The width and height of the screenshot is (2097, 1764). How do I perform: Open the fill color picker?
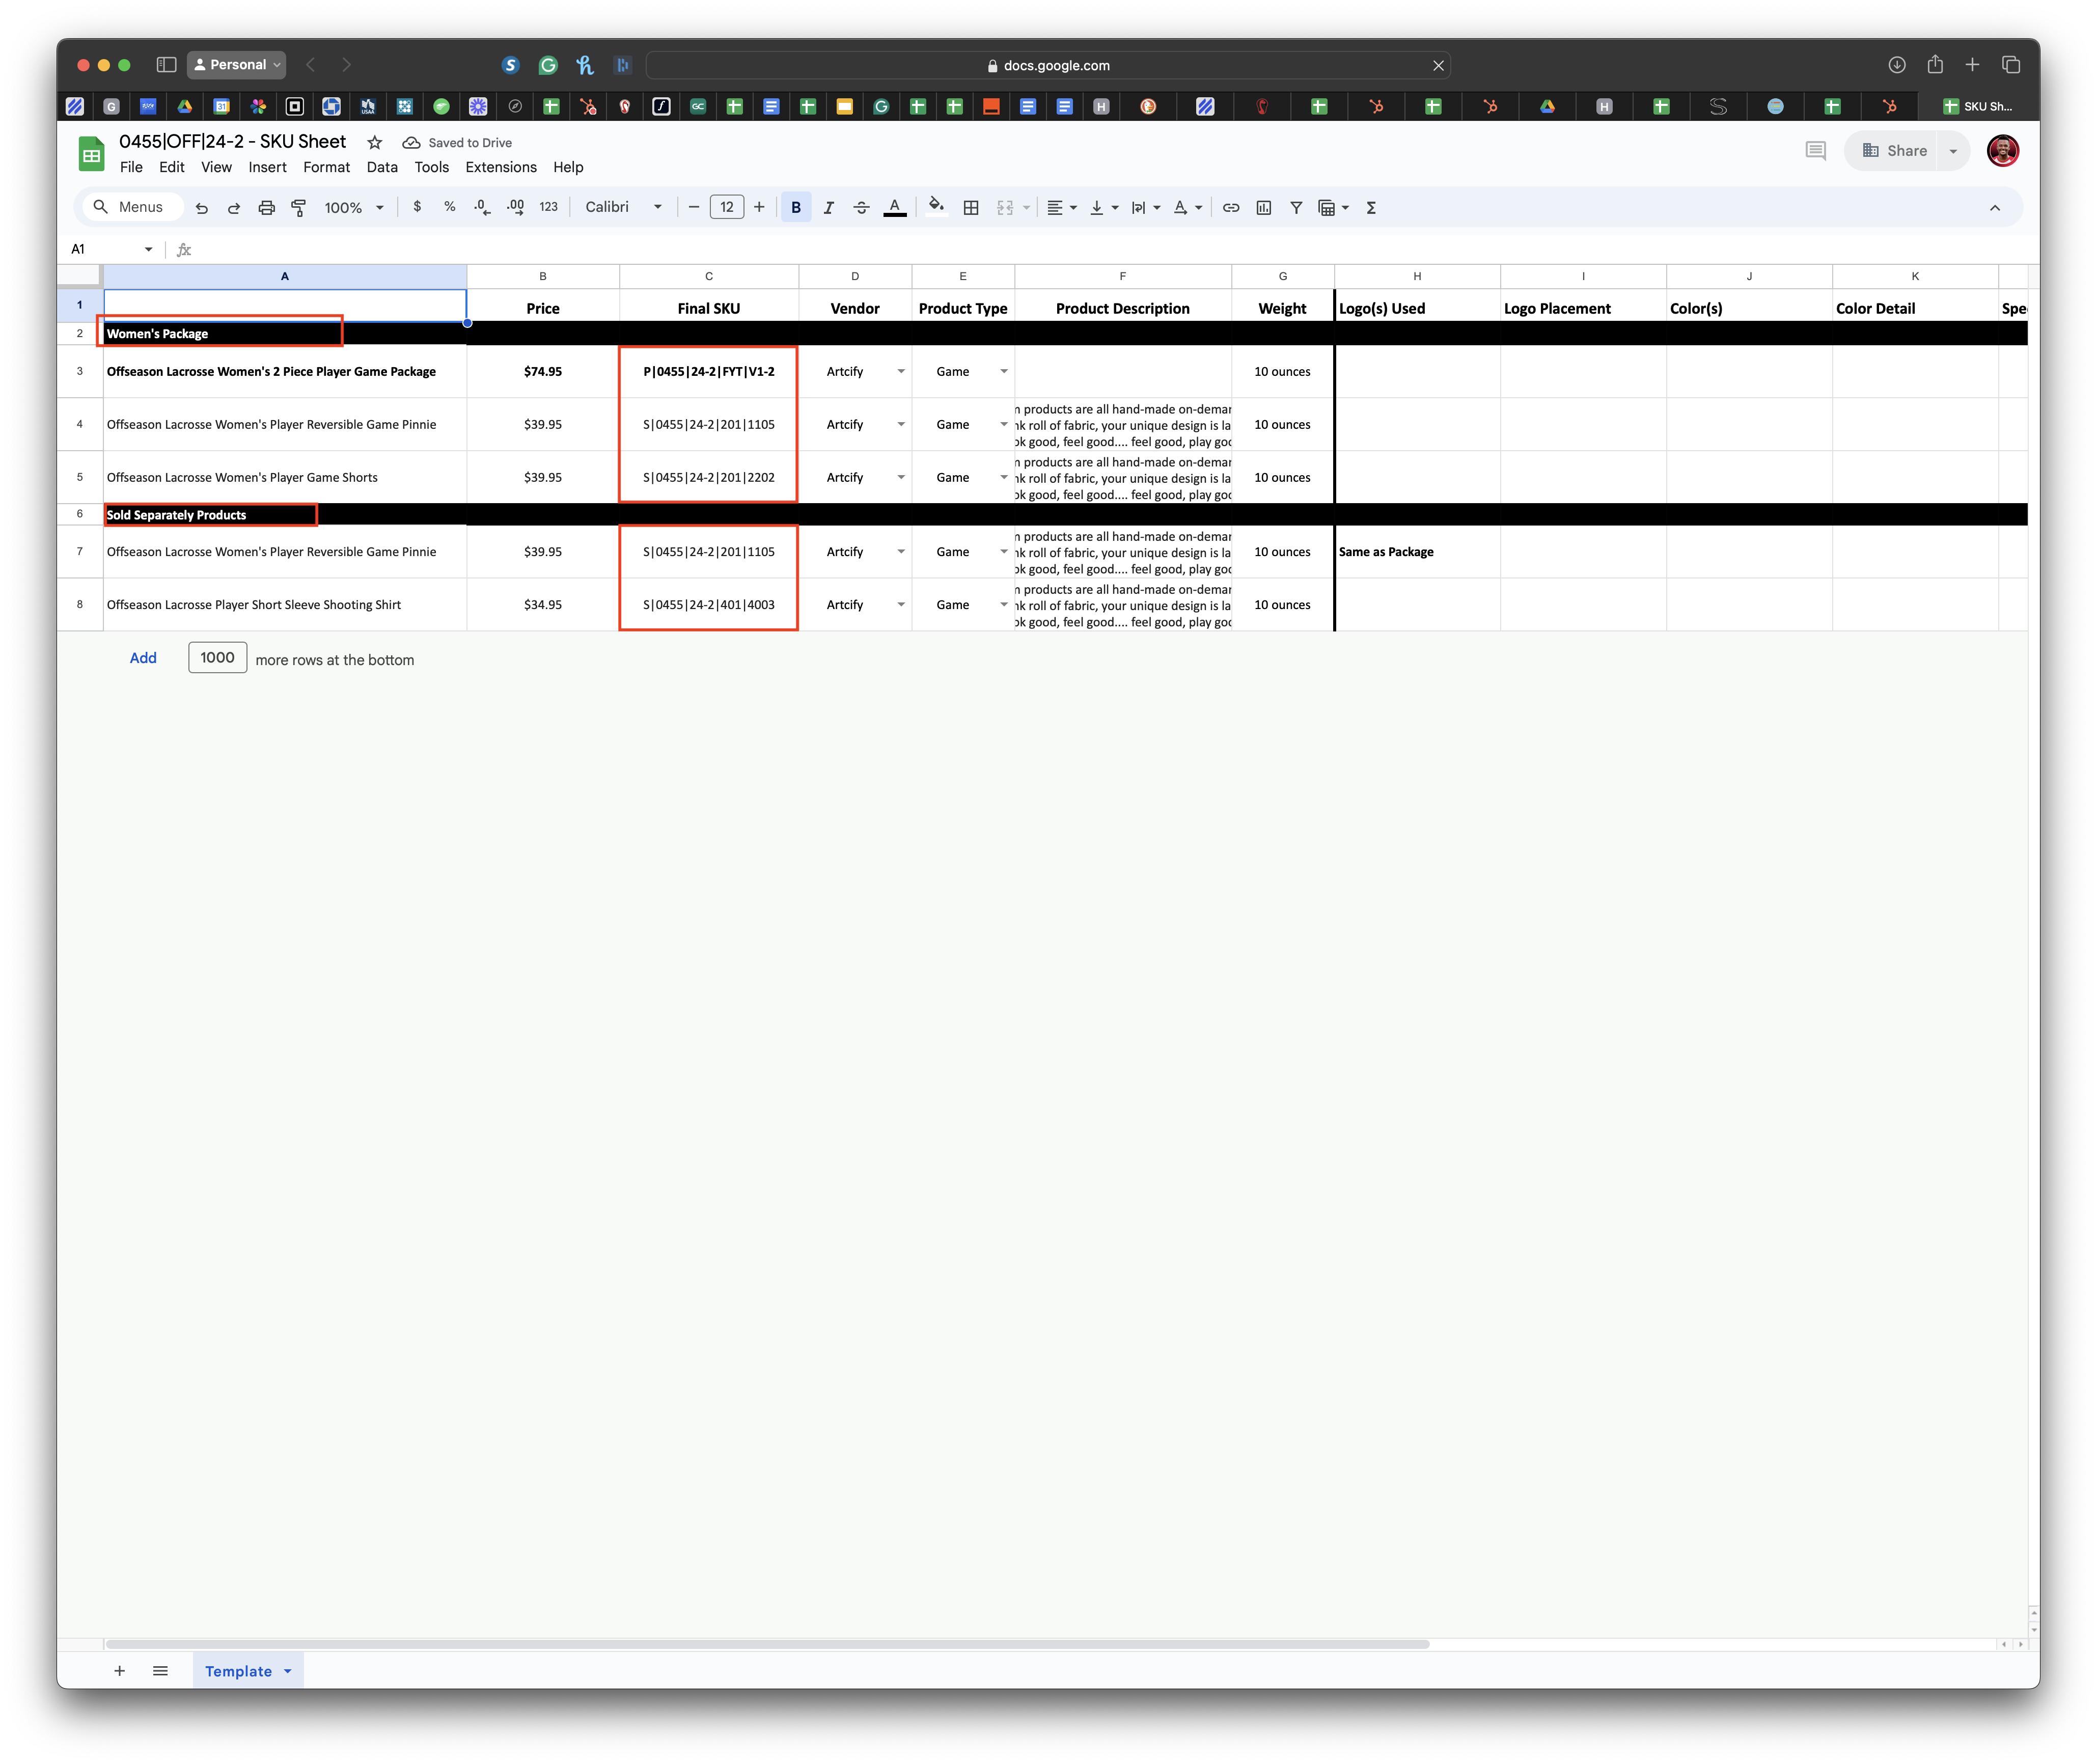pos(936,207)
